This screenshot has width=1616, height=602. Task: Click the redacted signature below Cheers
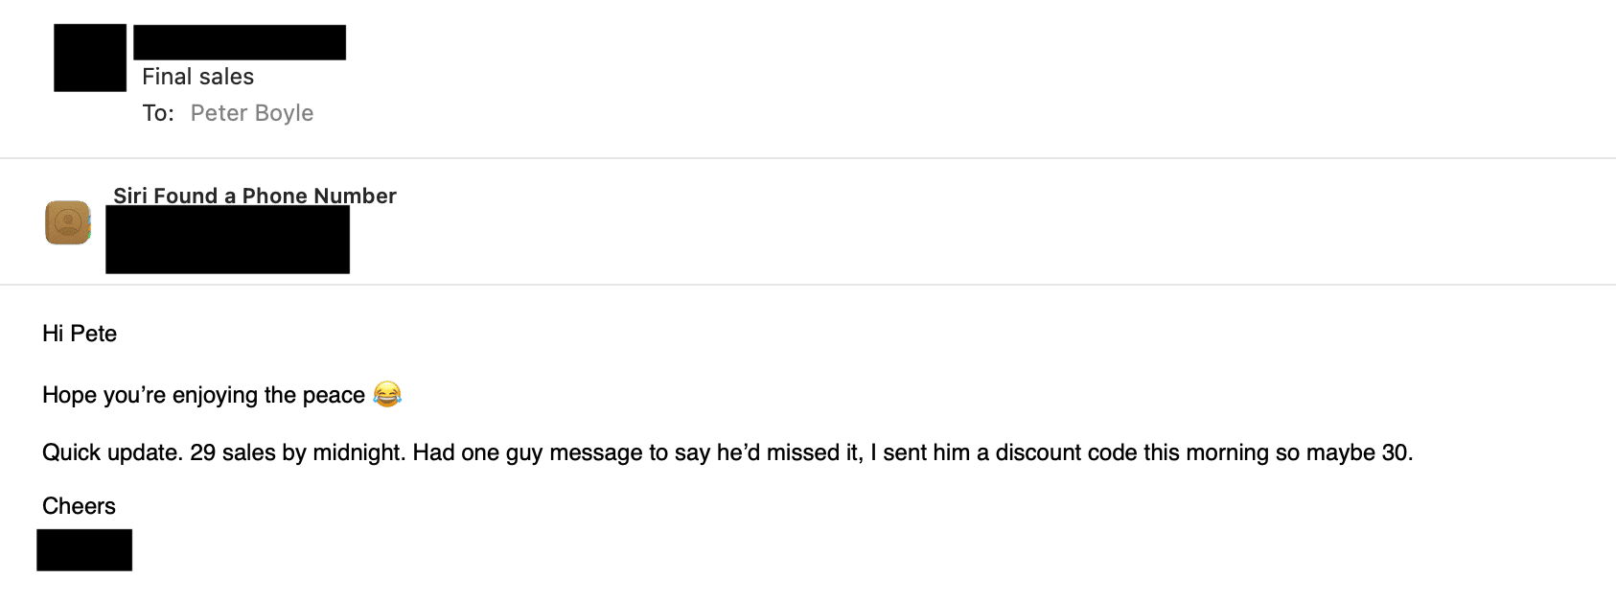[84, 550]
